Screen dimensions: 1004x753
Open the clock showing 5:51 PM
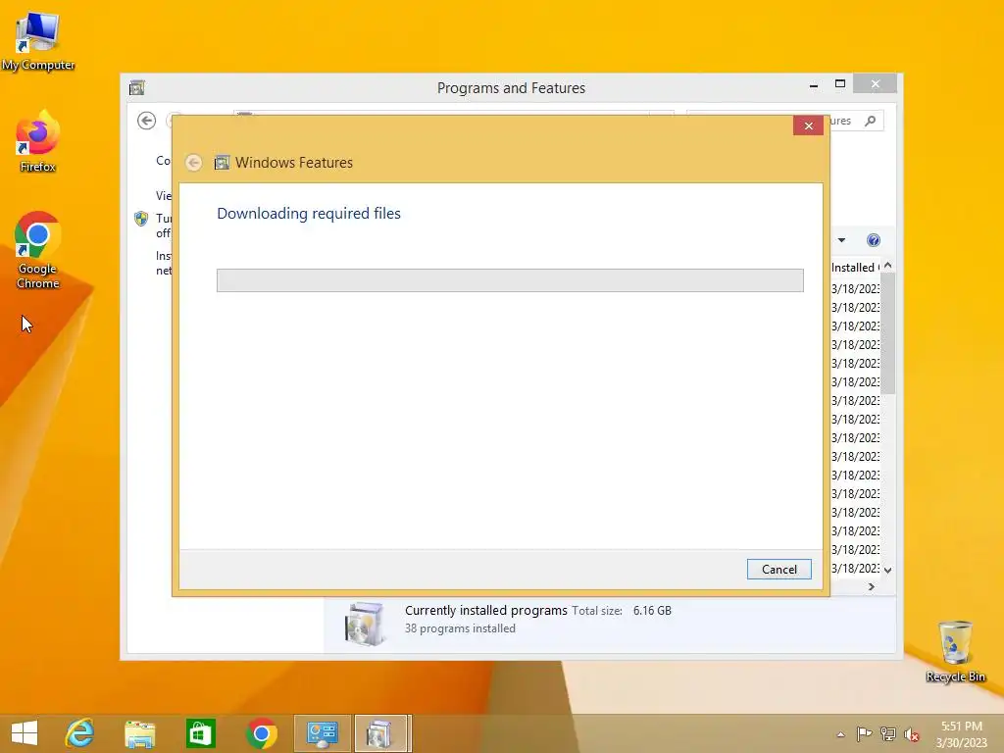[x=962, y=733]
